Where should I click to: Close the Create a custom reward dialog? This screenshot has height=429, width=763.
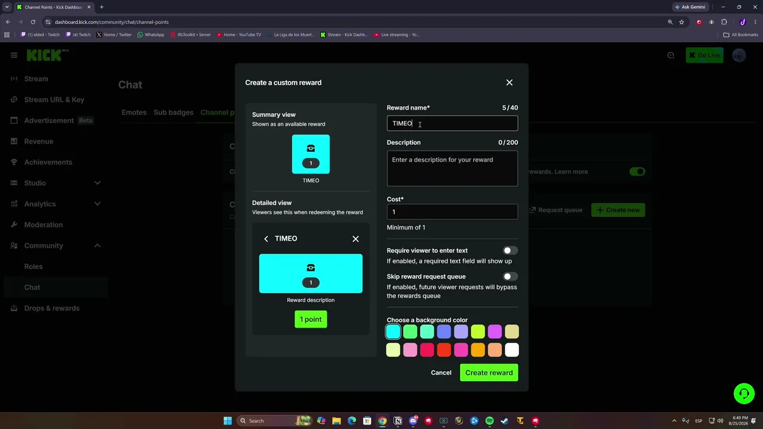coord(509,83)
